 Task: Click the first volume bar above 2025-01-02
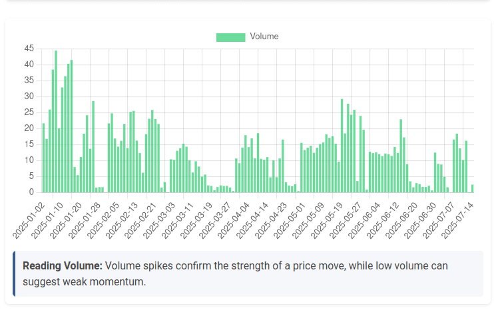(x=44, y=158)
